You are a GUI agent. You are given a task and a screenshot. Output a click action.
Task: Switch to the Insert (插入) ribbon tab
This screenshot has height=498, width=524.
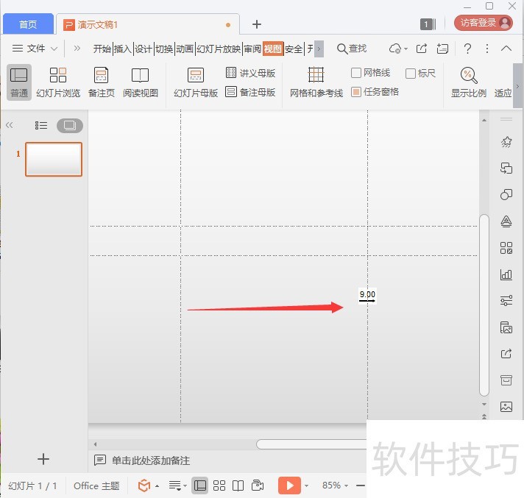[x=122, y=49]
